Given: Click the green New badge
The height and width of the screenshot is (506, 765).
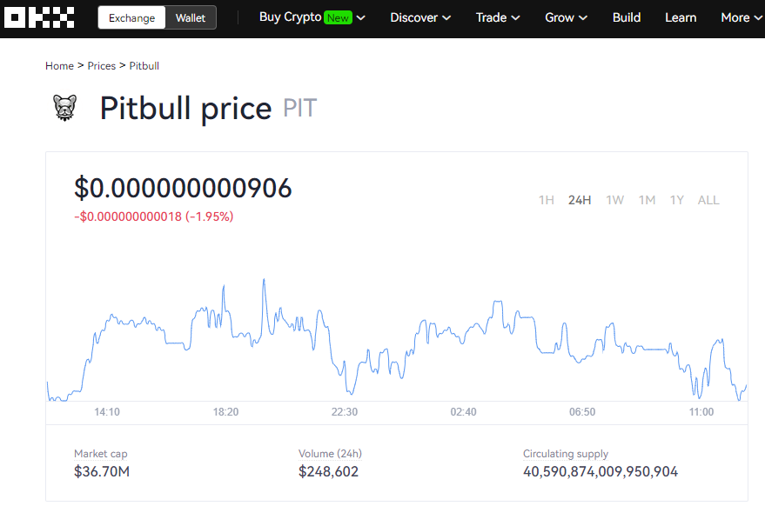Looking at the screenshot, I should coord(338,17).
